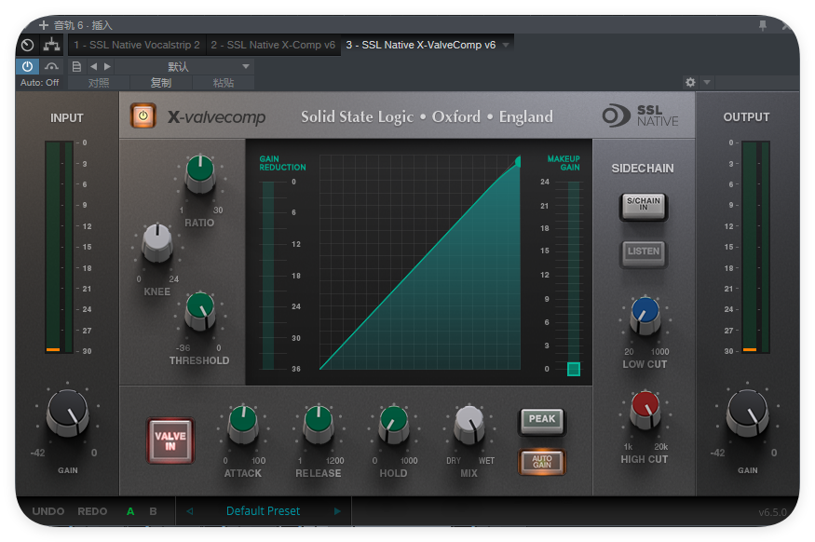Click 粘贴 paste button
Viewport: 815px width, 542px height.
(x=224, y=83)
